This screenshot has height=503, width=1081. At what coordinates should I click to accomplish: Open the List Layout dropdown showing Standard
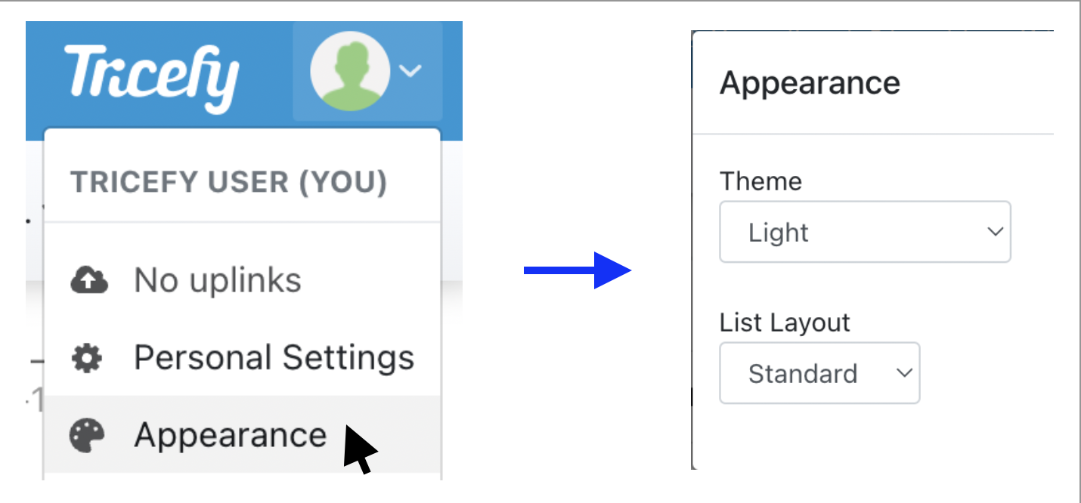click(x=819, y=373)
